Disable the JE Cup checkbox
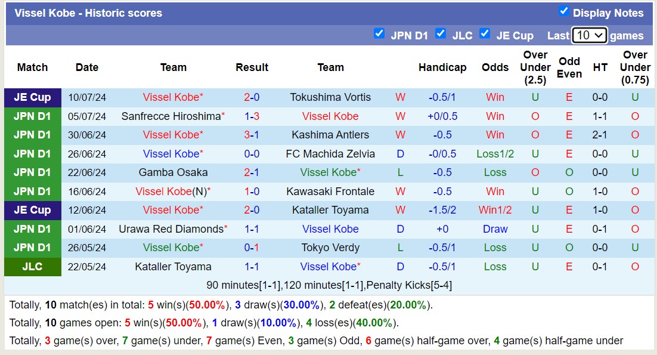The height and width of the screenshot is (355, 657). coord(485,33)
